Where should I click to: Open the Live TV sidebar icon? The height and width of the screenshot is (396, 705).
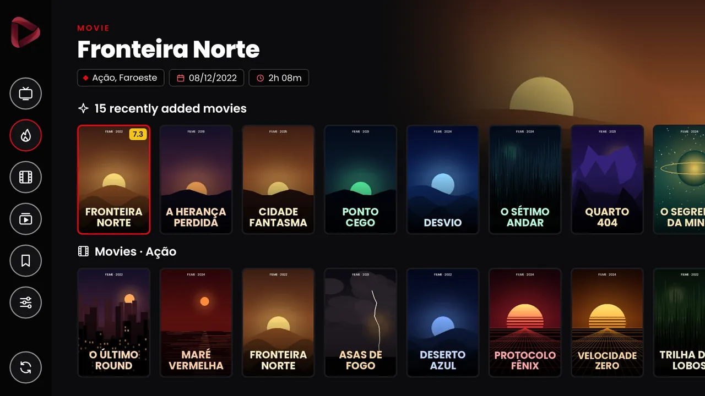26,94
